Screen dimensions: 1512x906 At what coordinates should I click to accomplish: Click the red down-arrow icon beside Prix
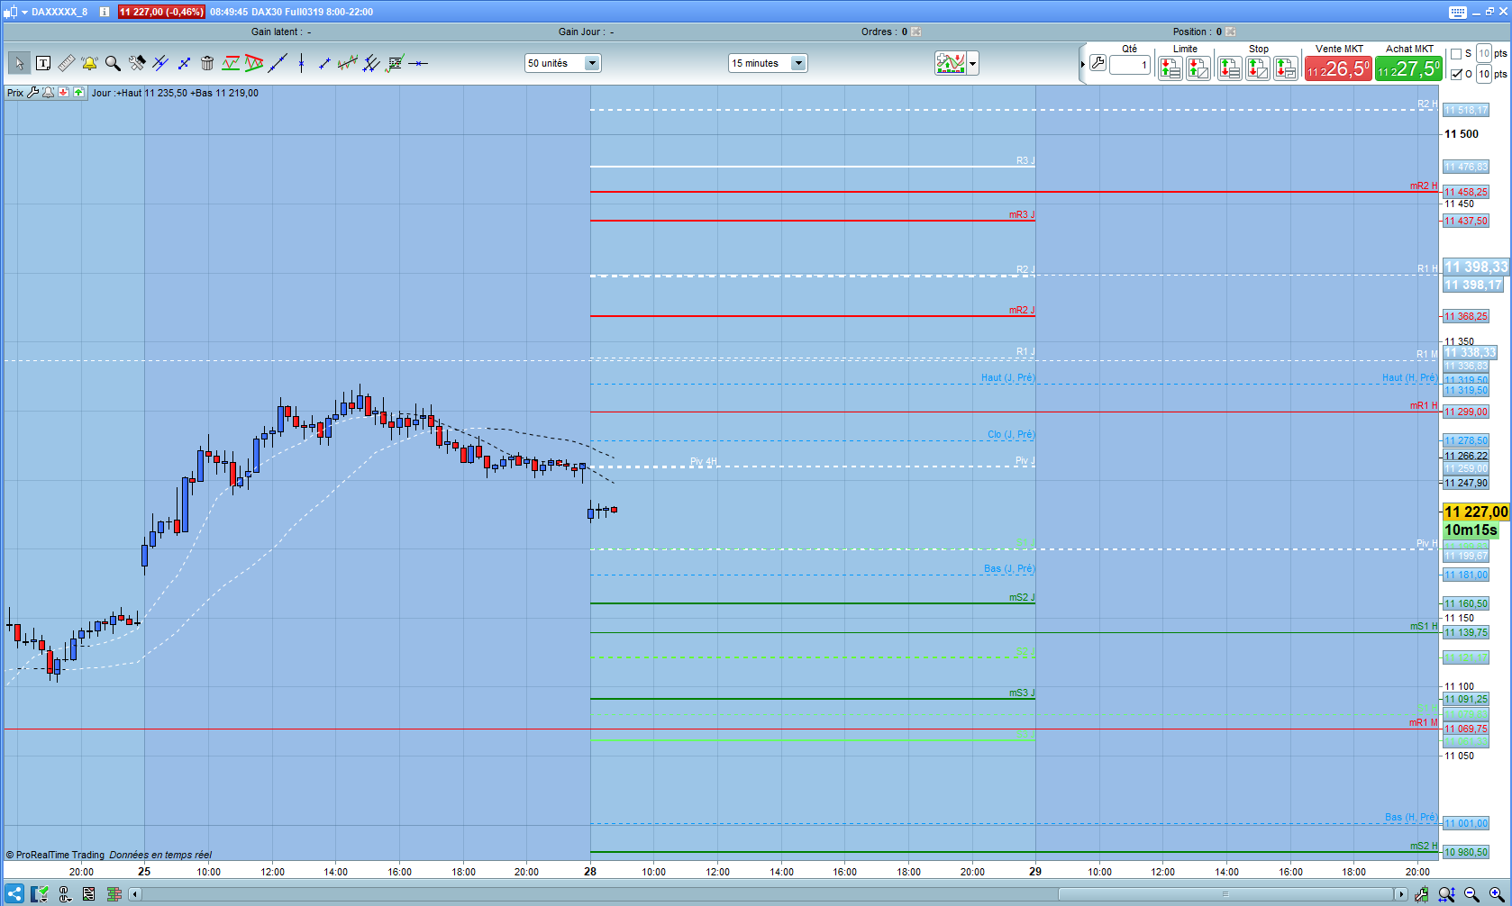[64, 93]
